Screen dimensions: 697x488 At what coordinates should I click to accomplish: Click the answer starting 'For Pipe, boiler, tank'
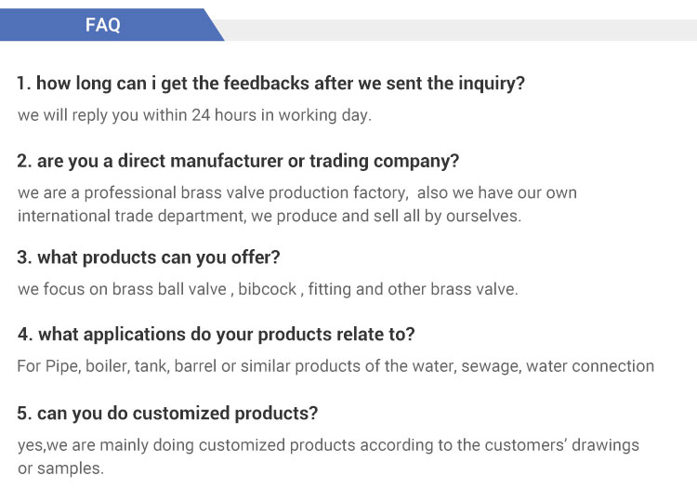tap(335, 366)
